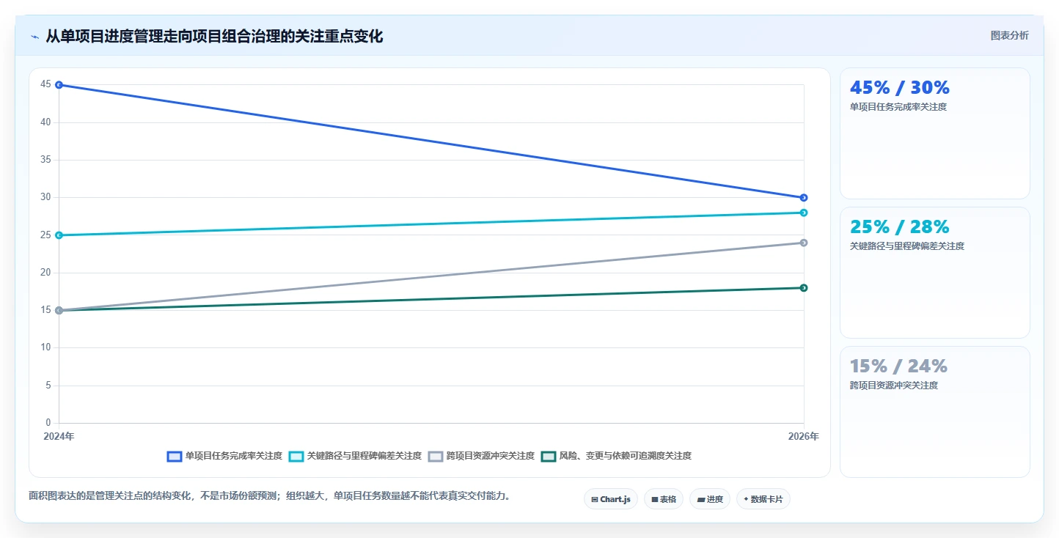Open the 25% / 28% data card
The height and width of the screenshot is (538, 1059).
[935, 273]
